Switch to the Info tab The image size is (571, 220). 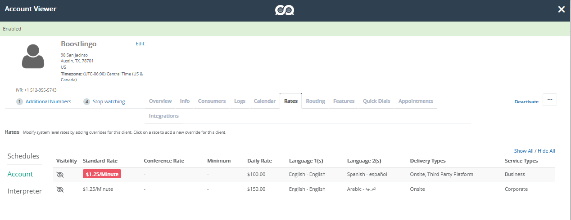point(185,101)
